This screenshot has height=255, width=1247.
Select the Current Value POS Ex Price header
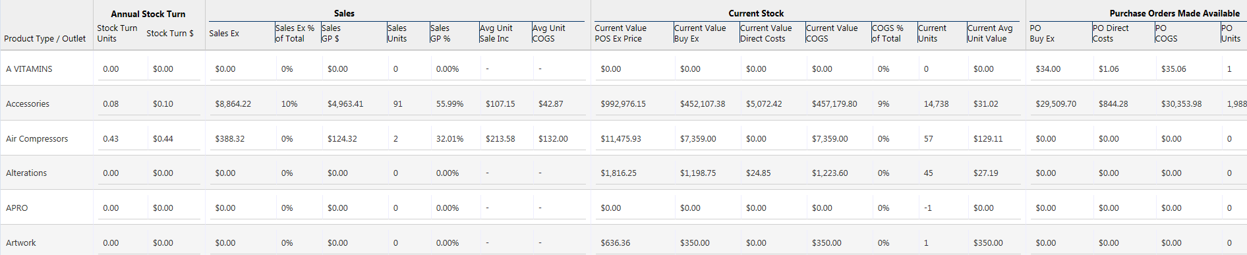click(x=620, y=34)
